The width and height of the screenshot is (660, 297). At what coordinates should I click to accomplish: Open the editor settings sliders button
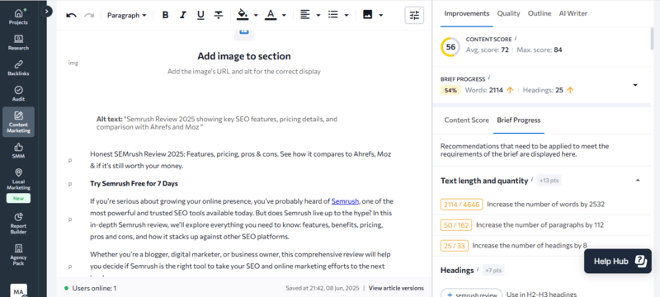pyautogui.click(x=414, y=15)
